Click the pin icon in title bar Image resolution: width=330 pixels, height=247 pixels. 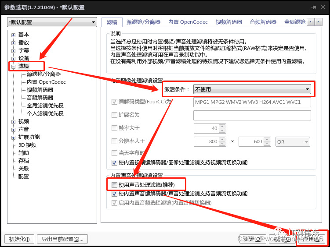pyautogui.click(x=314, y=7)
